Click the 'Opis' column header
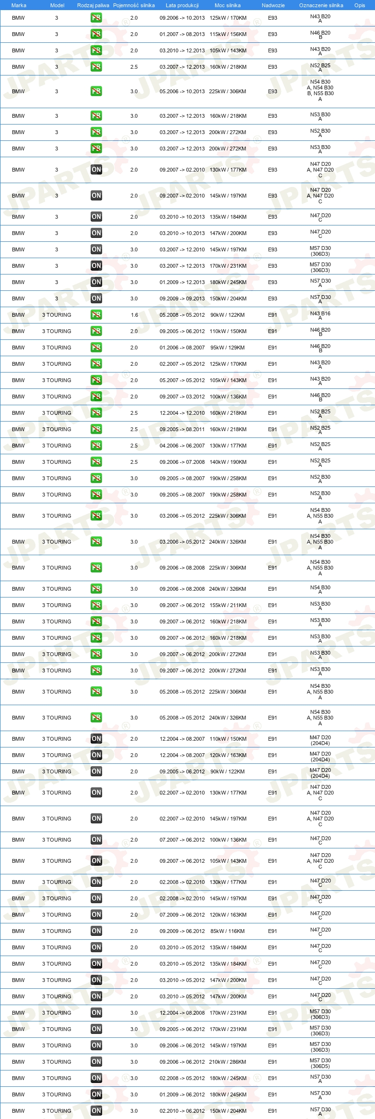This screenshot has width=375, height=1119. point(360,5)
